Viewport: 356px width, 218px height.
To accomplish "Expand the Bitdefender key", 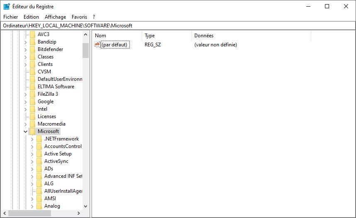I will 25,50.
